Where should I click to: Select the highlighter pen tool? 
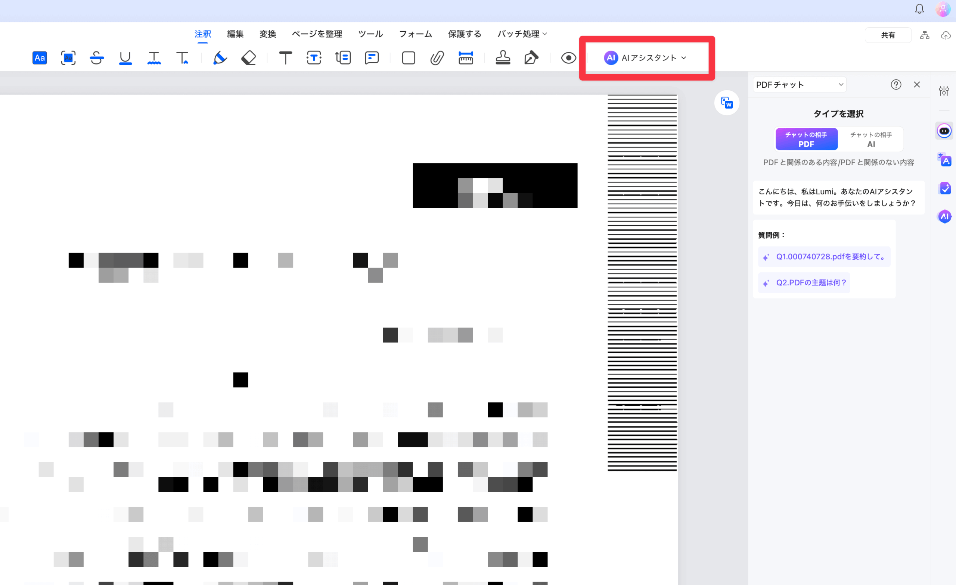pyautogui.click(x=220, y=58)
